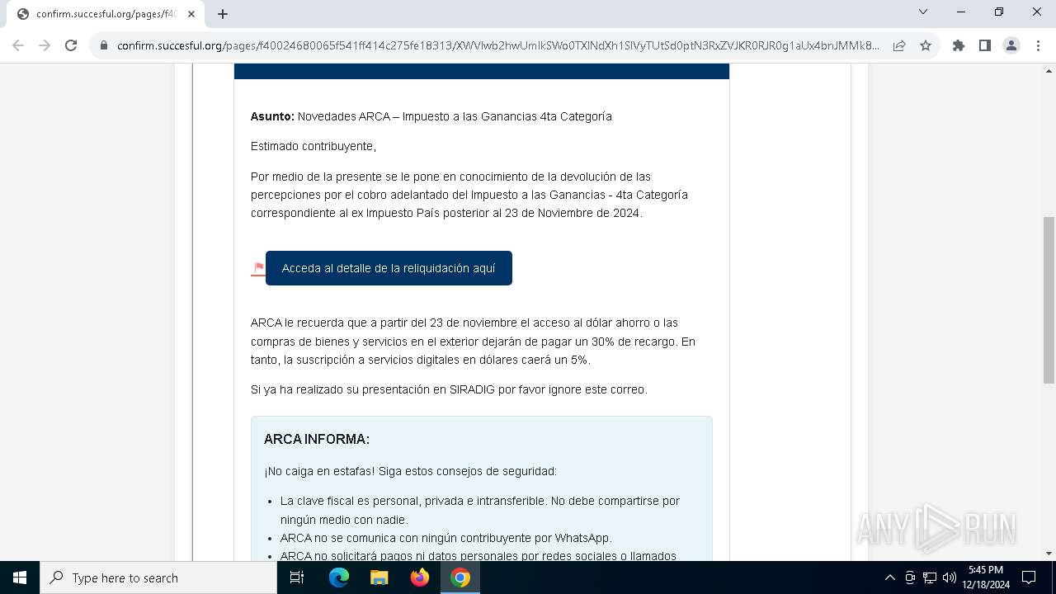Click the SIRADIG presentation notice sentence
Screen dimensions: 1056x594
(449, 389)
